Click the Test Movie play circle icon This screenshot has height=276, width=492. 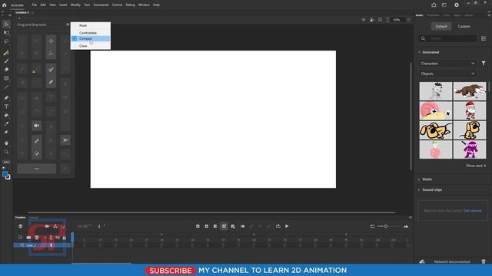pos(457,5)
